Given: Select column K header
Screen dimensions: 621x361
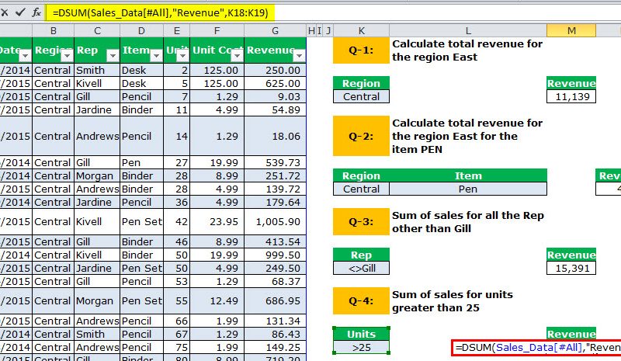Looking at the screenshot, I should tap(361, 30).
